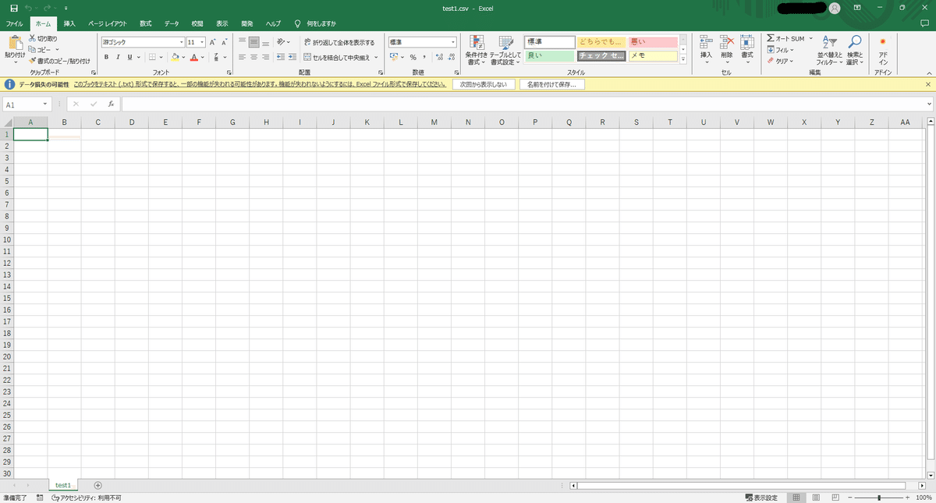Expand the formula bar
The image size is (936, 503).
(x=929, y=104)
